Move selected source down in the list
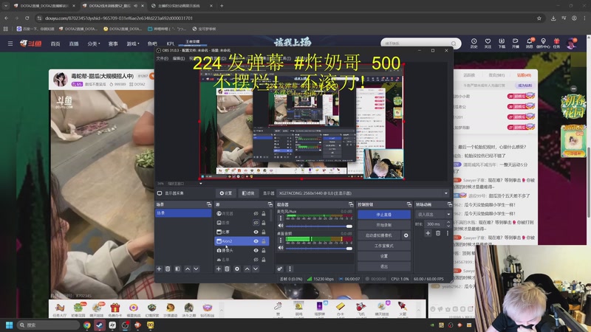 pos(256,269)
